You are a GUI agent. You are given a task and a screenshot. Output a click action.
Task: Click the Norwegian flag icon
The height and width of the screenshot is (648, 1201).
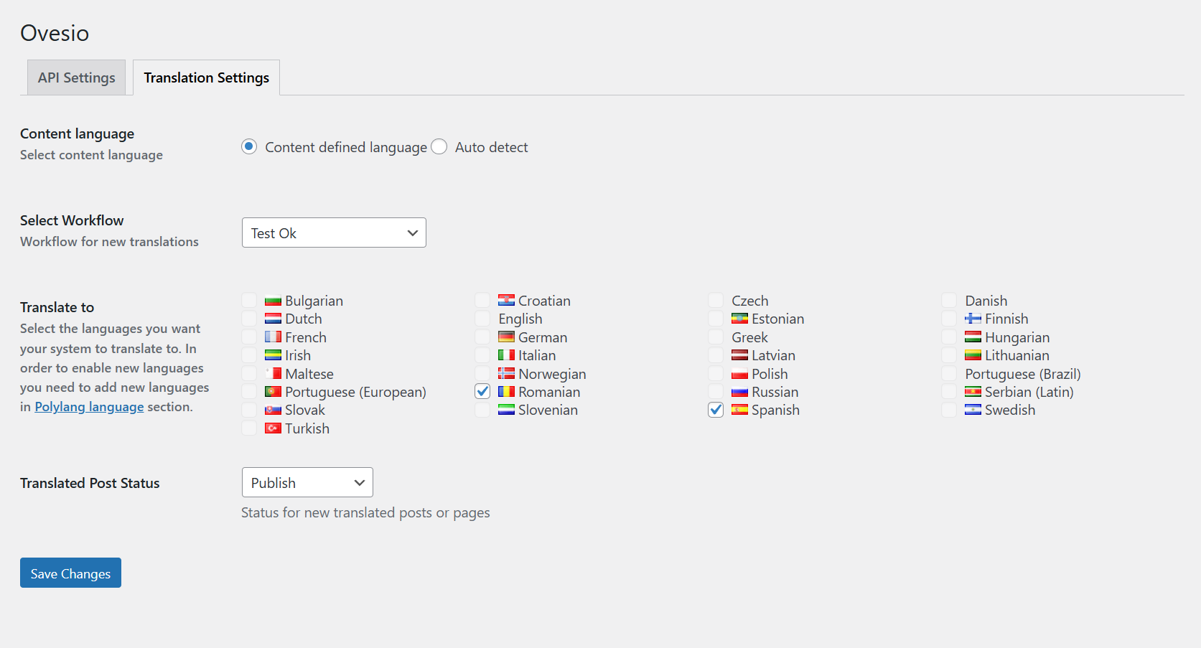coord(506,373)
